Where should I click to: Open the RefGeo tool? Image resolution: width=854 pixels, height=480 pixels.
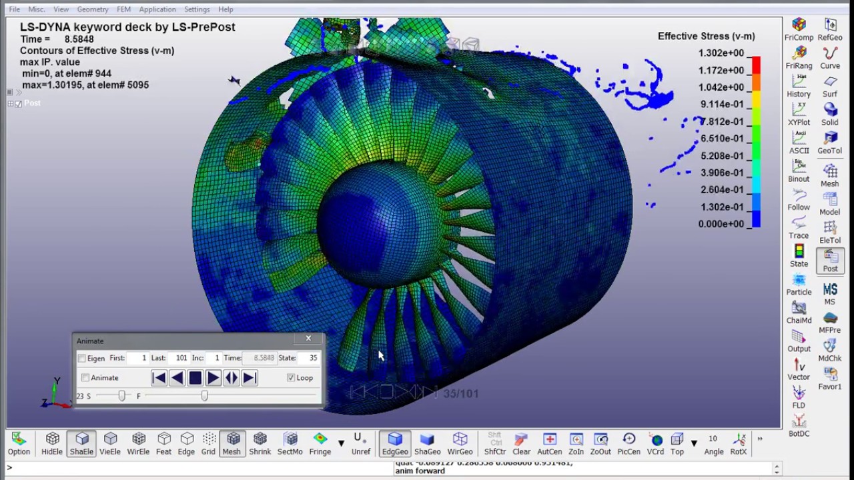click(x=830, y=31)
